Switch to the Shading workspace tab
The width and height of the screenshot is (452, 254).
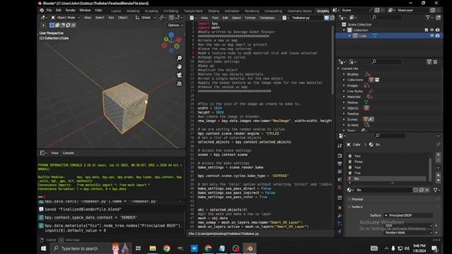point(213,11)
